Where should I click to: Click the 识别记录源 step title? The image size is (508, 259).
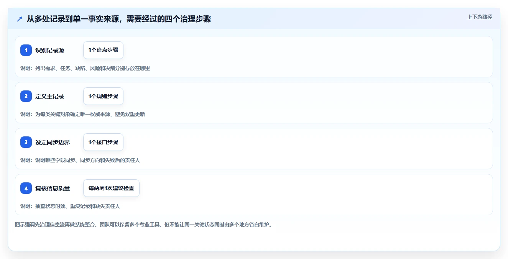coord(49,51)
